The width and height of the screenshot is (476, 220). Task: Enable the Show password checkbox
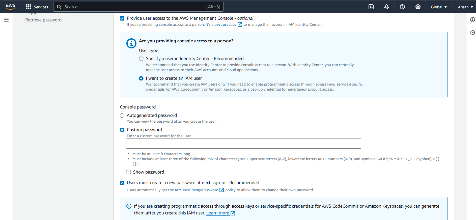(128, 172)
